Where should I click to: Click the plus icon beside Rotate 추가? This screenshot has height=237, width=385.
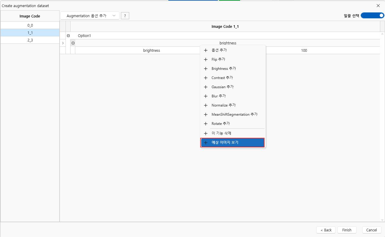(205, 124)
